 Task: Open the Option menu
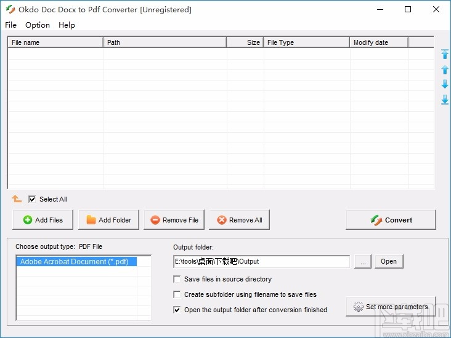(x=38, y=25)
